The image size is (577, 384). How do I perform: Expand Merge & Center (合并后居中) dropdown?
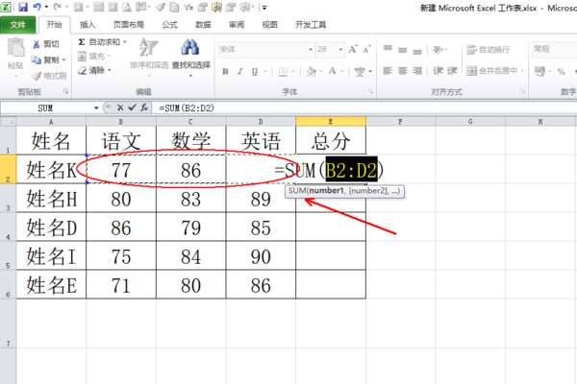pyautogui.click(x=522, y=70)
